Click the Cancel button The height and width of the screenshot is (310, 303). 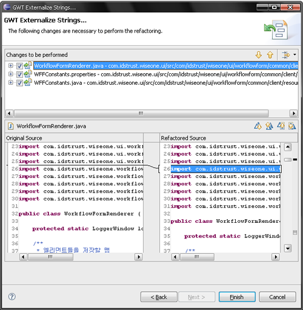point(278,297)
